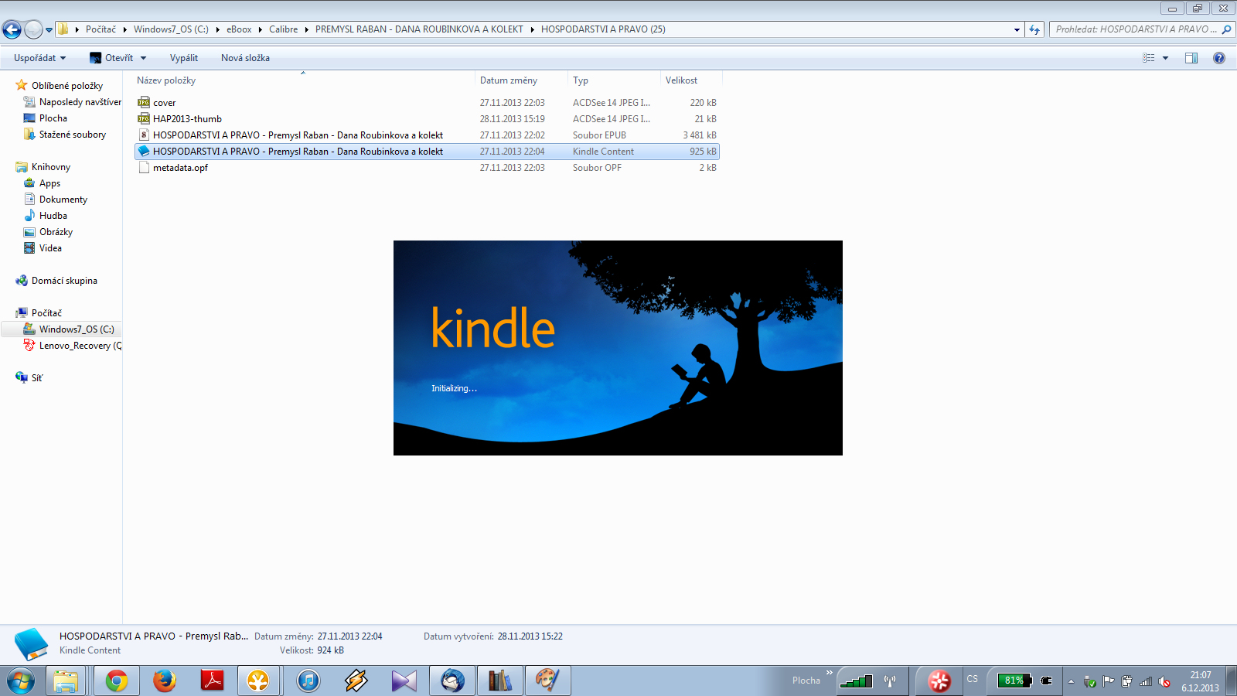Open Visual Studio from taskbar
The width and height of the screenshot is (1237, 696).
pos(404,681)
